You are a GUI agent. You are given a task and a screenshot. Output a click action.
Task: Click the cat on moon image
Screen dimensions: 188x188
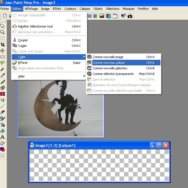(x=61, y=108)
